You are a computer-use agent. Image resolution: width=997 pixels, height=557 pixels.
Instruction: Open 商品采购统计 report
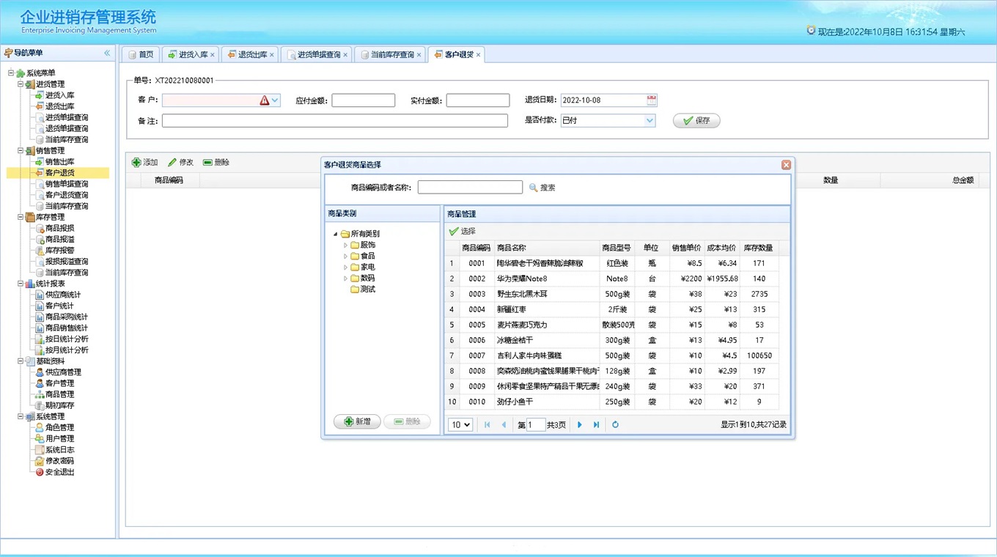(67, 317)
